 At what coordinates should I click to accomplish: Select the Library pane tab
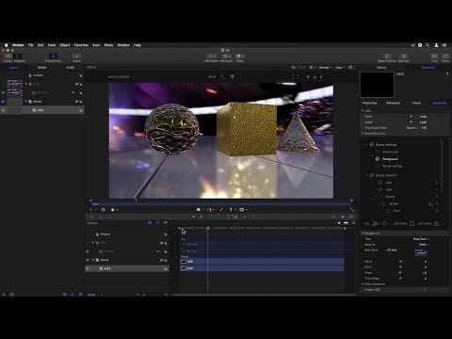click(381, 68)
